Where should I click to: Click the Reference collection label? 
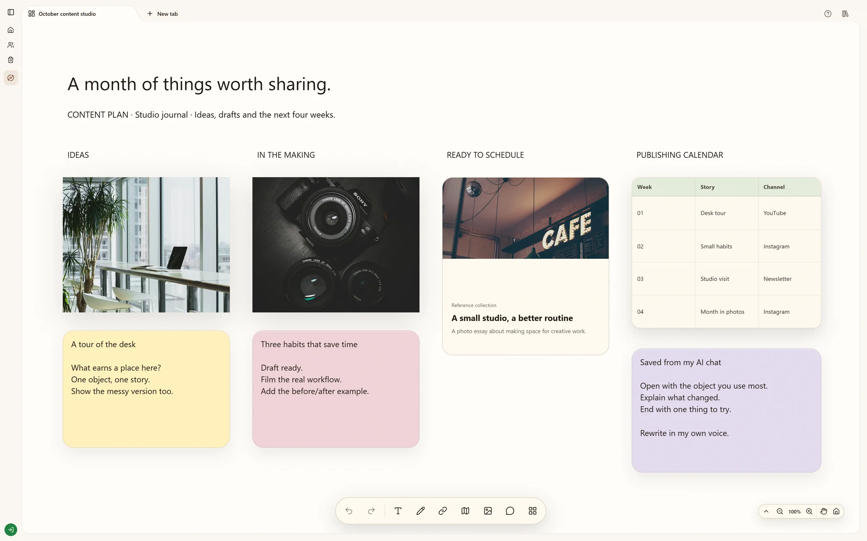pos(474,305)
